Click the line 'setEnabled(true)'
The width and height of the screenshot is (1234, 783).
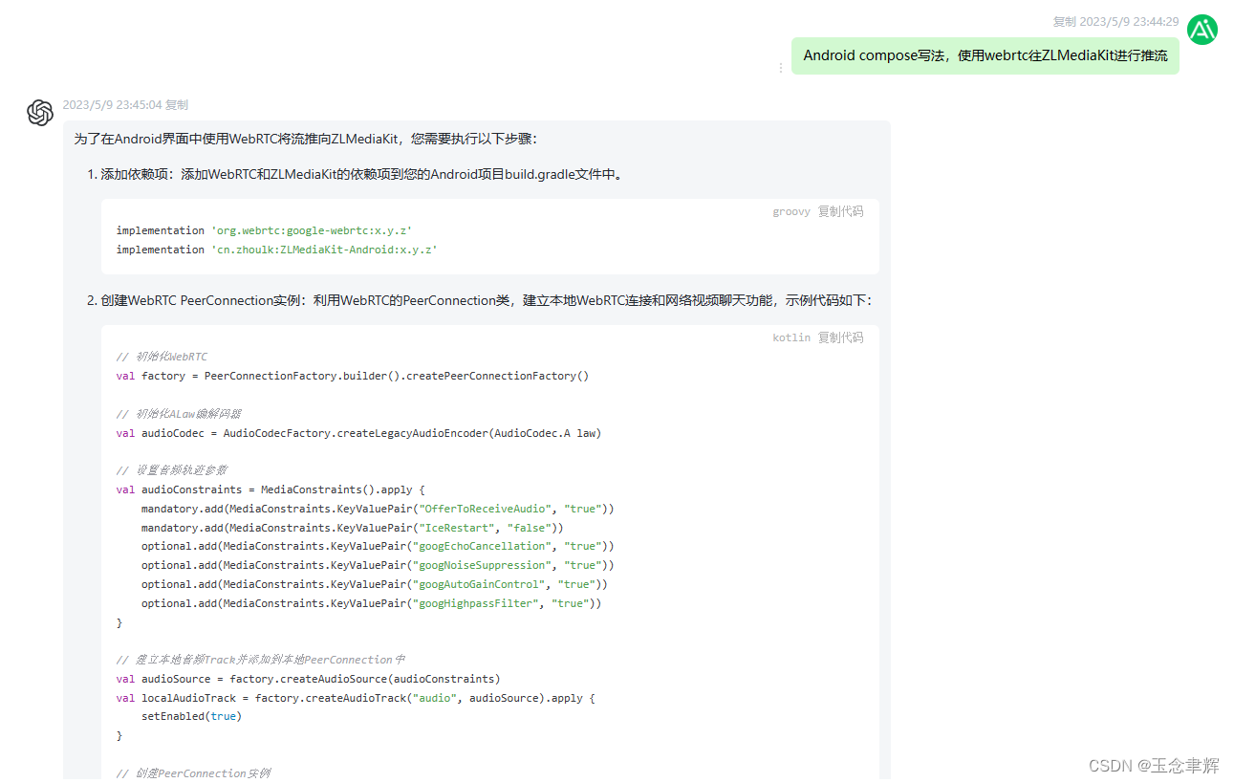point(191,716)
